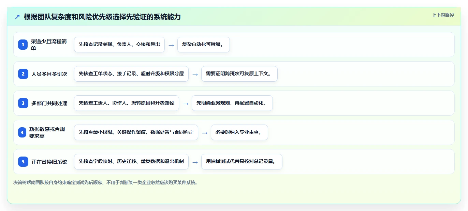Viewport: 468px width, 211px height.
Task: Select the number 1 badge for 渠道少且流程简单
Action: tap(23, 45)
